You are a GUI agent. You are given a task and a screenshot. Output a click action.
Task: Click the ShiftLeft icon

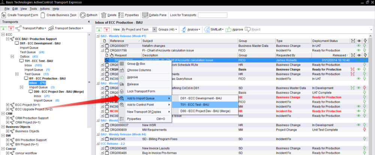click(x=207, y=29)
